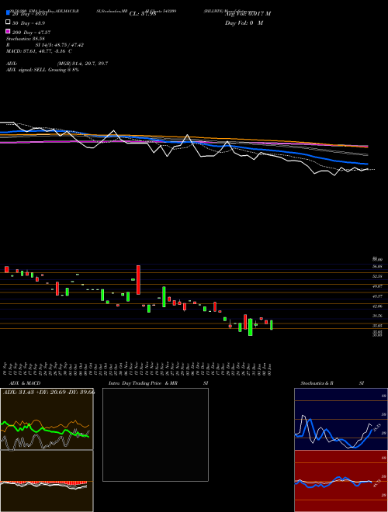The width and height of the screenshot is (388, 512).
Task: Open the ADX line chart panel
Action: point(47,419)
